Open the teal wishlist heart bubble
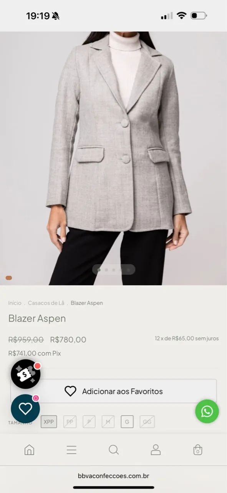227x493 pixels. [25, 409]
